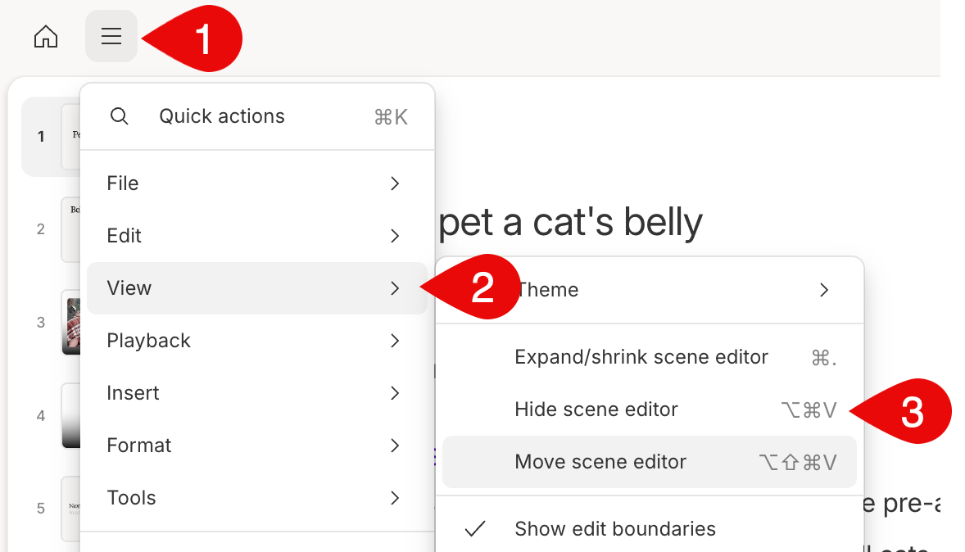This screenshot has height=552, width=965.
Task: Click the home icon
Action: [46, 37]
